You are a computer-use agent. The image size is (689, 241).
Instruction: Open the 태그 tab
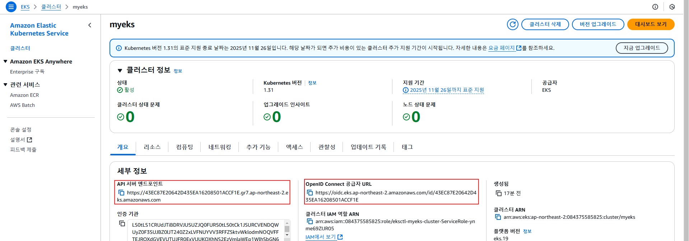pos(407,147)
